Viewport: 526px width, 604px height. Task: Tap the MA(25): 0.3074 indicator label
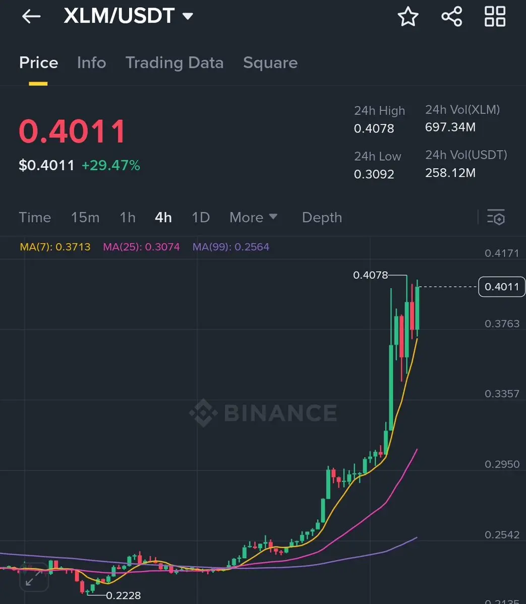coord(141,246)
